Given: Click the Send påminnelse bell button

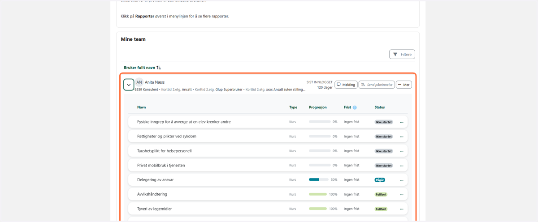Looking at the screenshot, I should click(x=377, y=85).
